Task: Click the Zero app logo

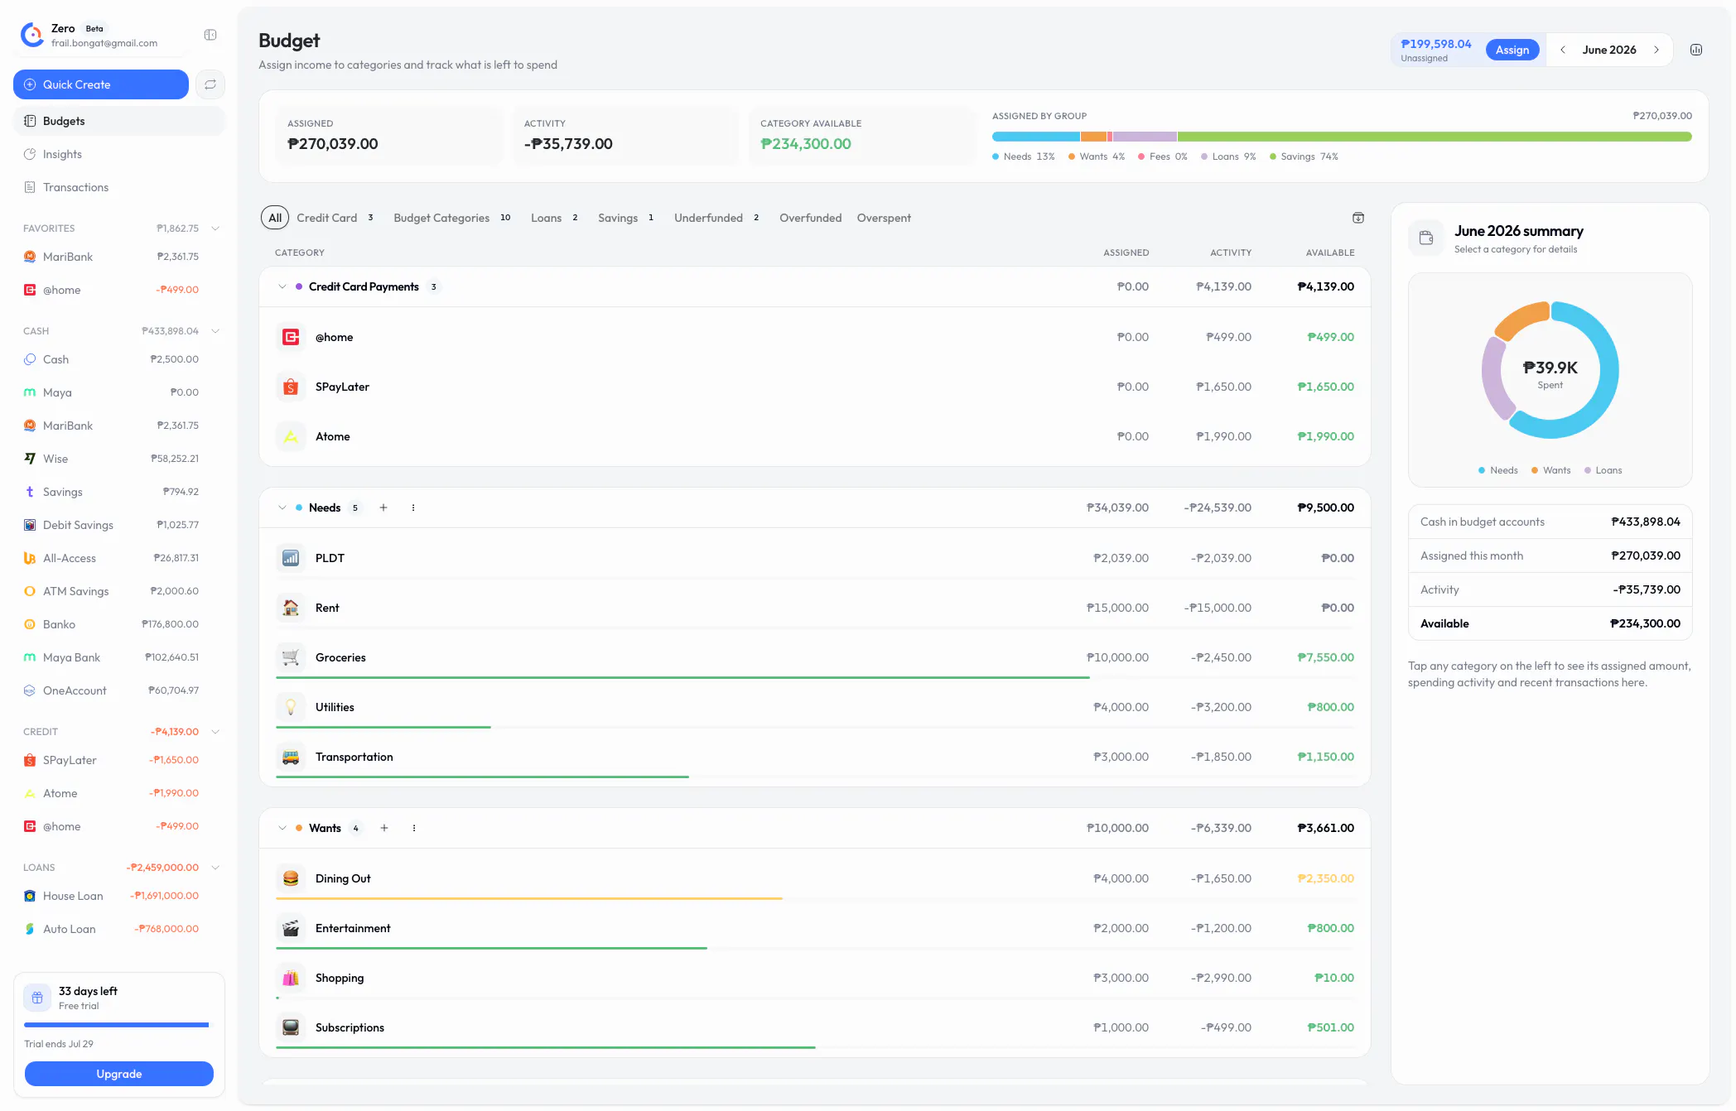Action: (x=31, y=35)
